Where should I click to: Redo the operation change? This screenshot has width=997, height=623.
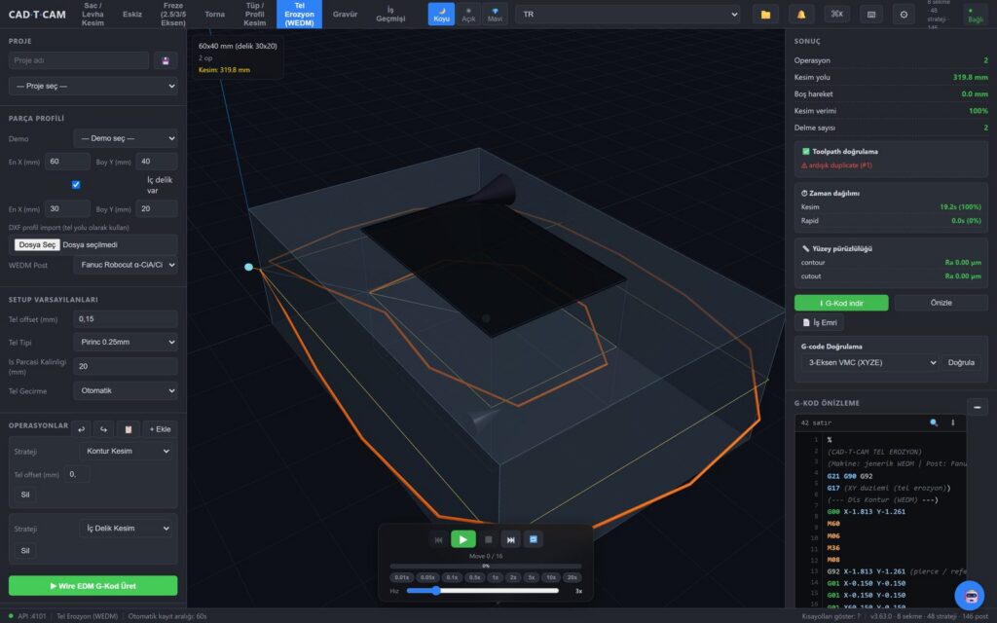pyautogui.click(x=103, y=429)
